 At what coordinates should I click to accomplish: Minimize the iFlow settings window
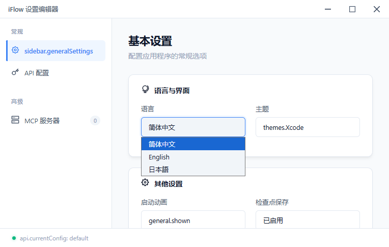point(328,9)
